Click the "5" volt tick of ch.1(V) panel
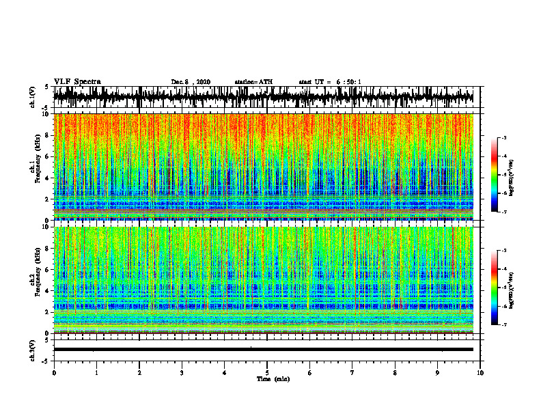This screenshot has height=418, width=541. click(47, 87)
